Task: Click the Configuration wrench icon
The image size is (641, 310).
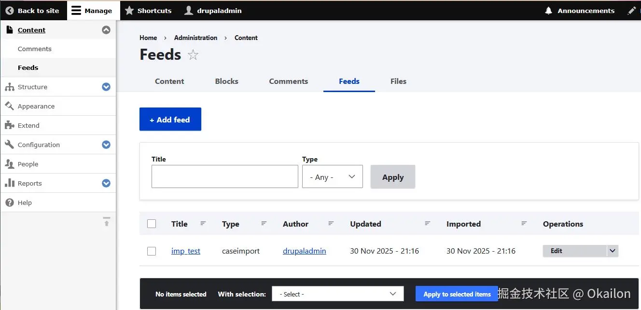Action: pyautogui.click(x=9, y=145)
